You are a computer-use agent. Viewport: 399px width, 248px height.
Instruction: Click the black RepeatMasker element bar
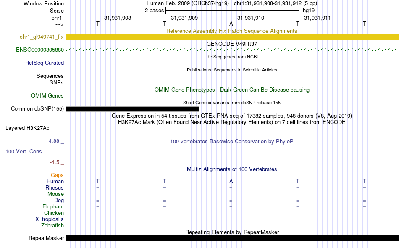(x=232, y=238)
